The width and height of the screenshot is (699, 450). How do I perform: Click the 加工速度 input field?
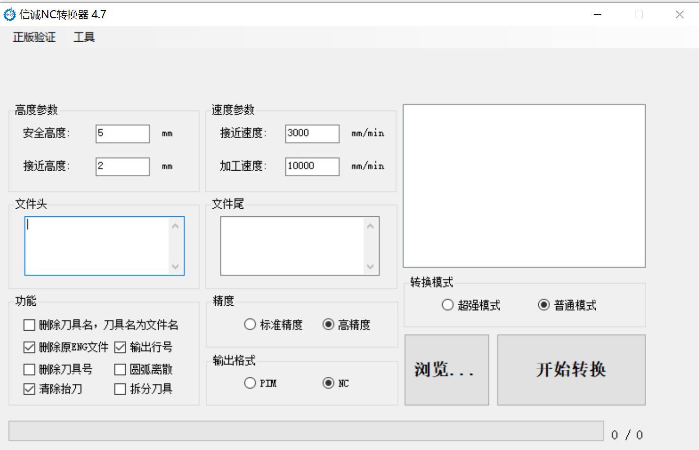pos(312,166)
